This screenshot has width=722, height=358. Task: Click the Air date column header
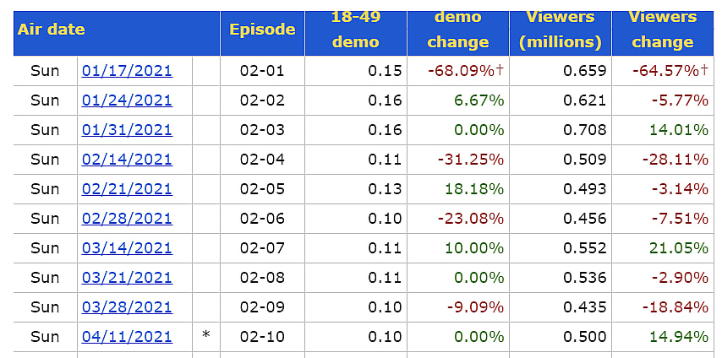pyautogui.click(x=51, y=29)
